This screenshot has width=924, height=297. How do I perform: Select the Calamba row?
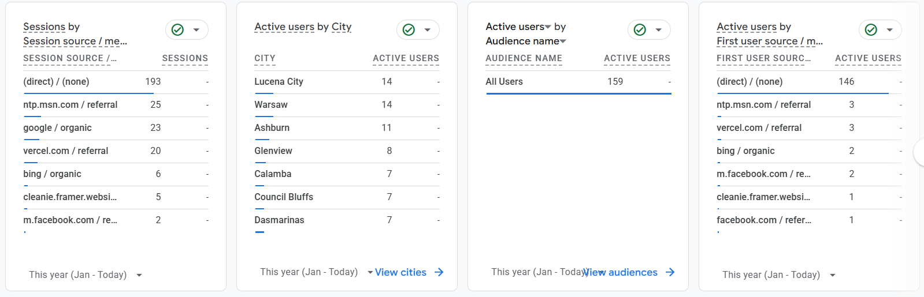[x=347, y=174]
